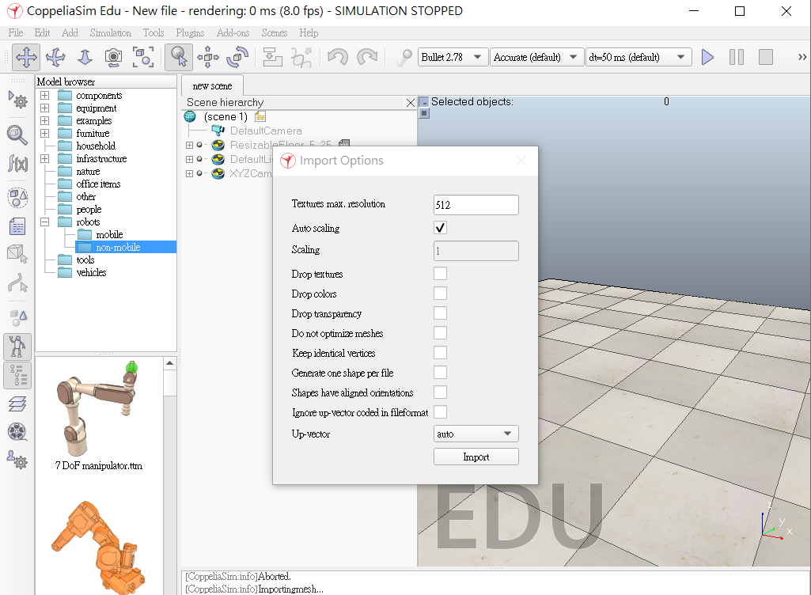Enable Shapes have aligned orientations checkbox
This screenshot has height=595, width=811.
coord(440,392)
